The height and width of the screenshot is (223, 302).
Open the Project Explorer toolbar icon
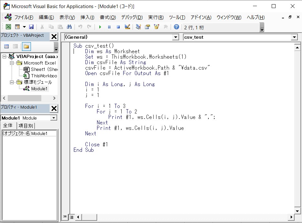click(x=138, y=27)
